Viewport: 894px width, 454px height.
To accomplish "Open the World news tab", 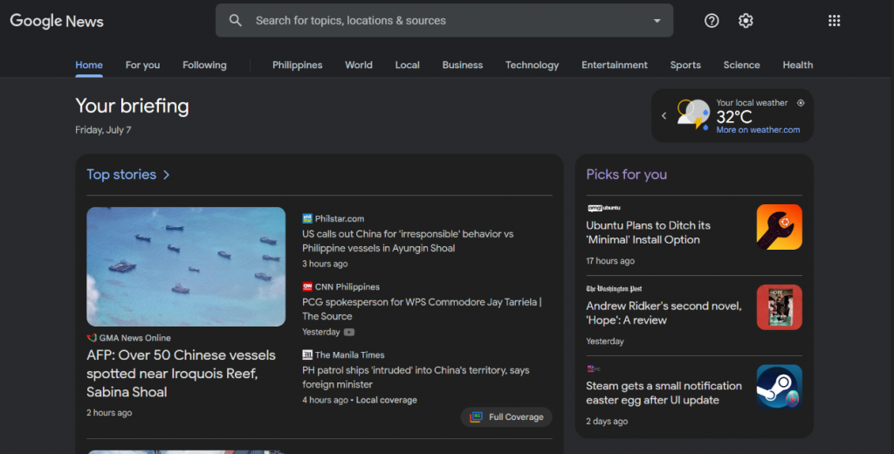I will (x=359, y=65).
